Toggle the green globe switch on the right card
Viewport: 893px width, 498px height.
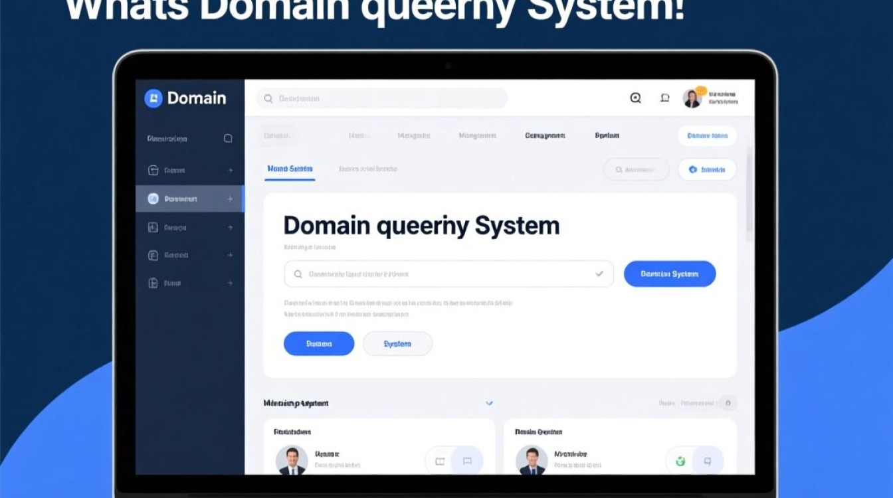coord(680,461)
